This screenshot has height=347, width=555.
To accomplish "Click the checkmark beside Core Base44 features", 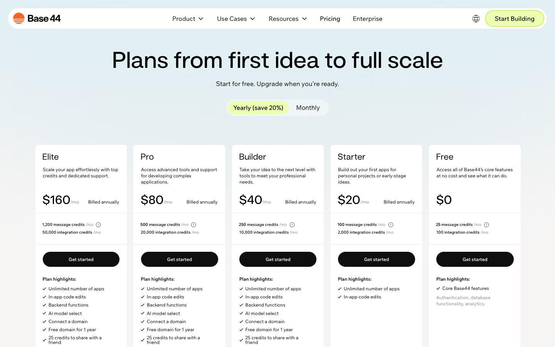I will click(x=438, y=288).
